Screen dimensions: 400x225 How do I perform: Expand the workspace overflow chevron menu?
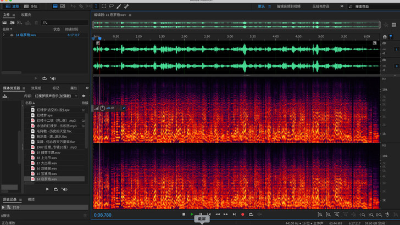342,6
